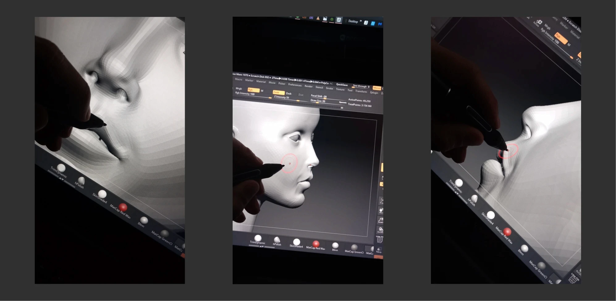The height and width of the screenshot is (301, 616).
Task: Select hPolish brush in the right photo
Action: coord(473,200)
